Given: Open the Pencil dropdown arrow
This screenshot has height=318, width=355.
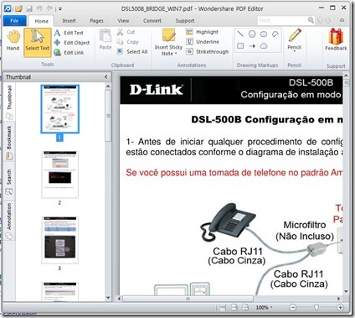Looking at the screenshot, I should point(295,51).
